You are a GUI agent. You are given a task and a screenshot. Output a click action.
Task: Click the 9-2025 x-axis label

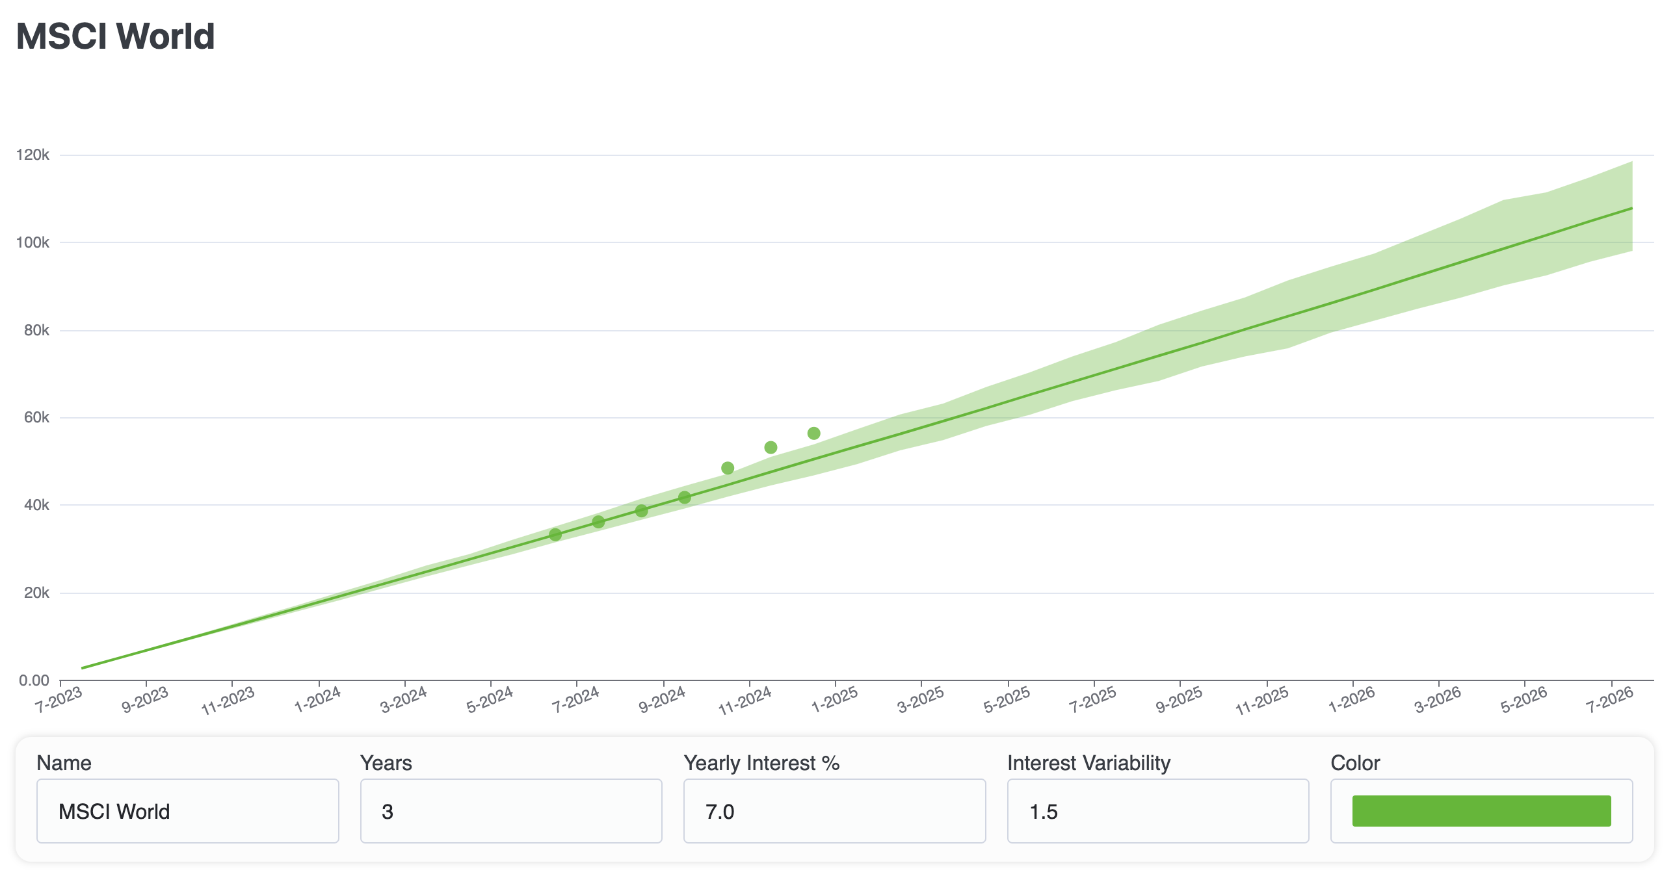pyautogui.click(x=1179, y=700)
